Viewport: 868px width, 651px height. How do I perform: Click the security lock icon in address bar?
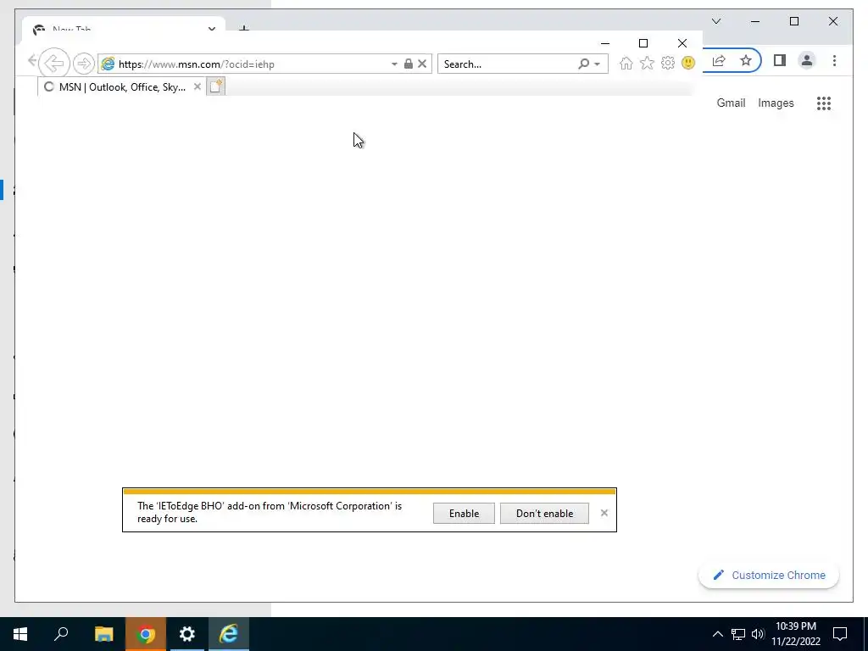(408, 64)
